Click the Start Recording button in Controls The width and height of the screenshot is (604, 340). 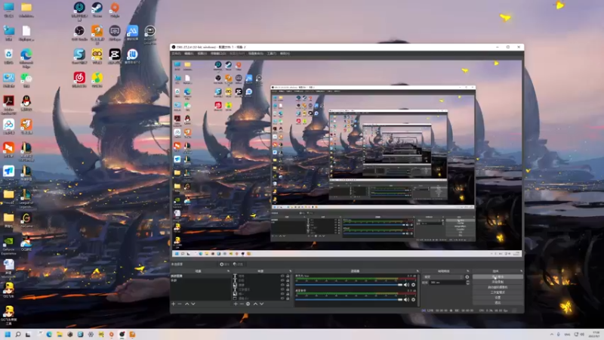498,282
